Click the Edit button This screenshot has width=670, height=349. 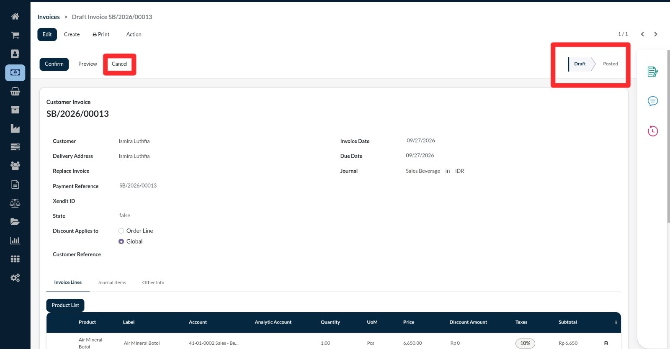point(47,34)
